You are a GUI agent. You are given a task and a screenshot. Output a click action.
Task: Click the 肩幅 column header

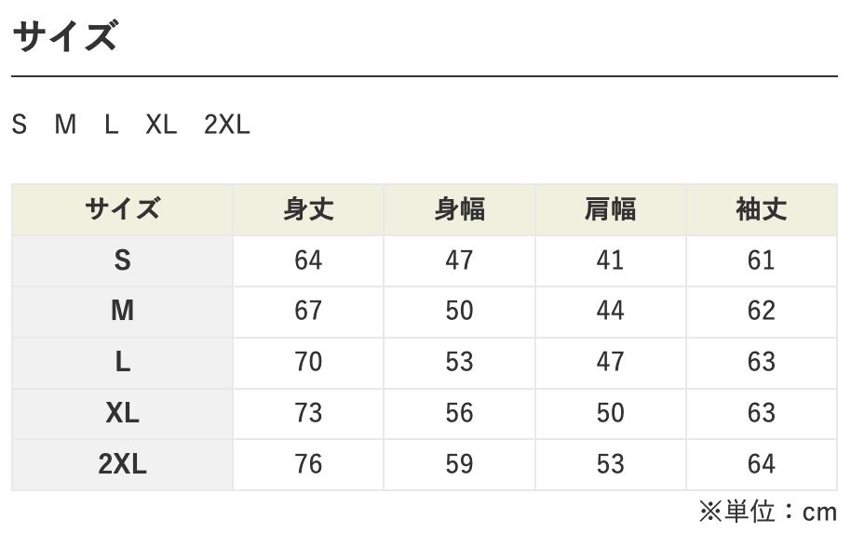click(x=610, y=209)
